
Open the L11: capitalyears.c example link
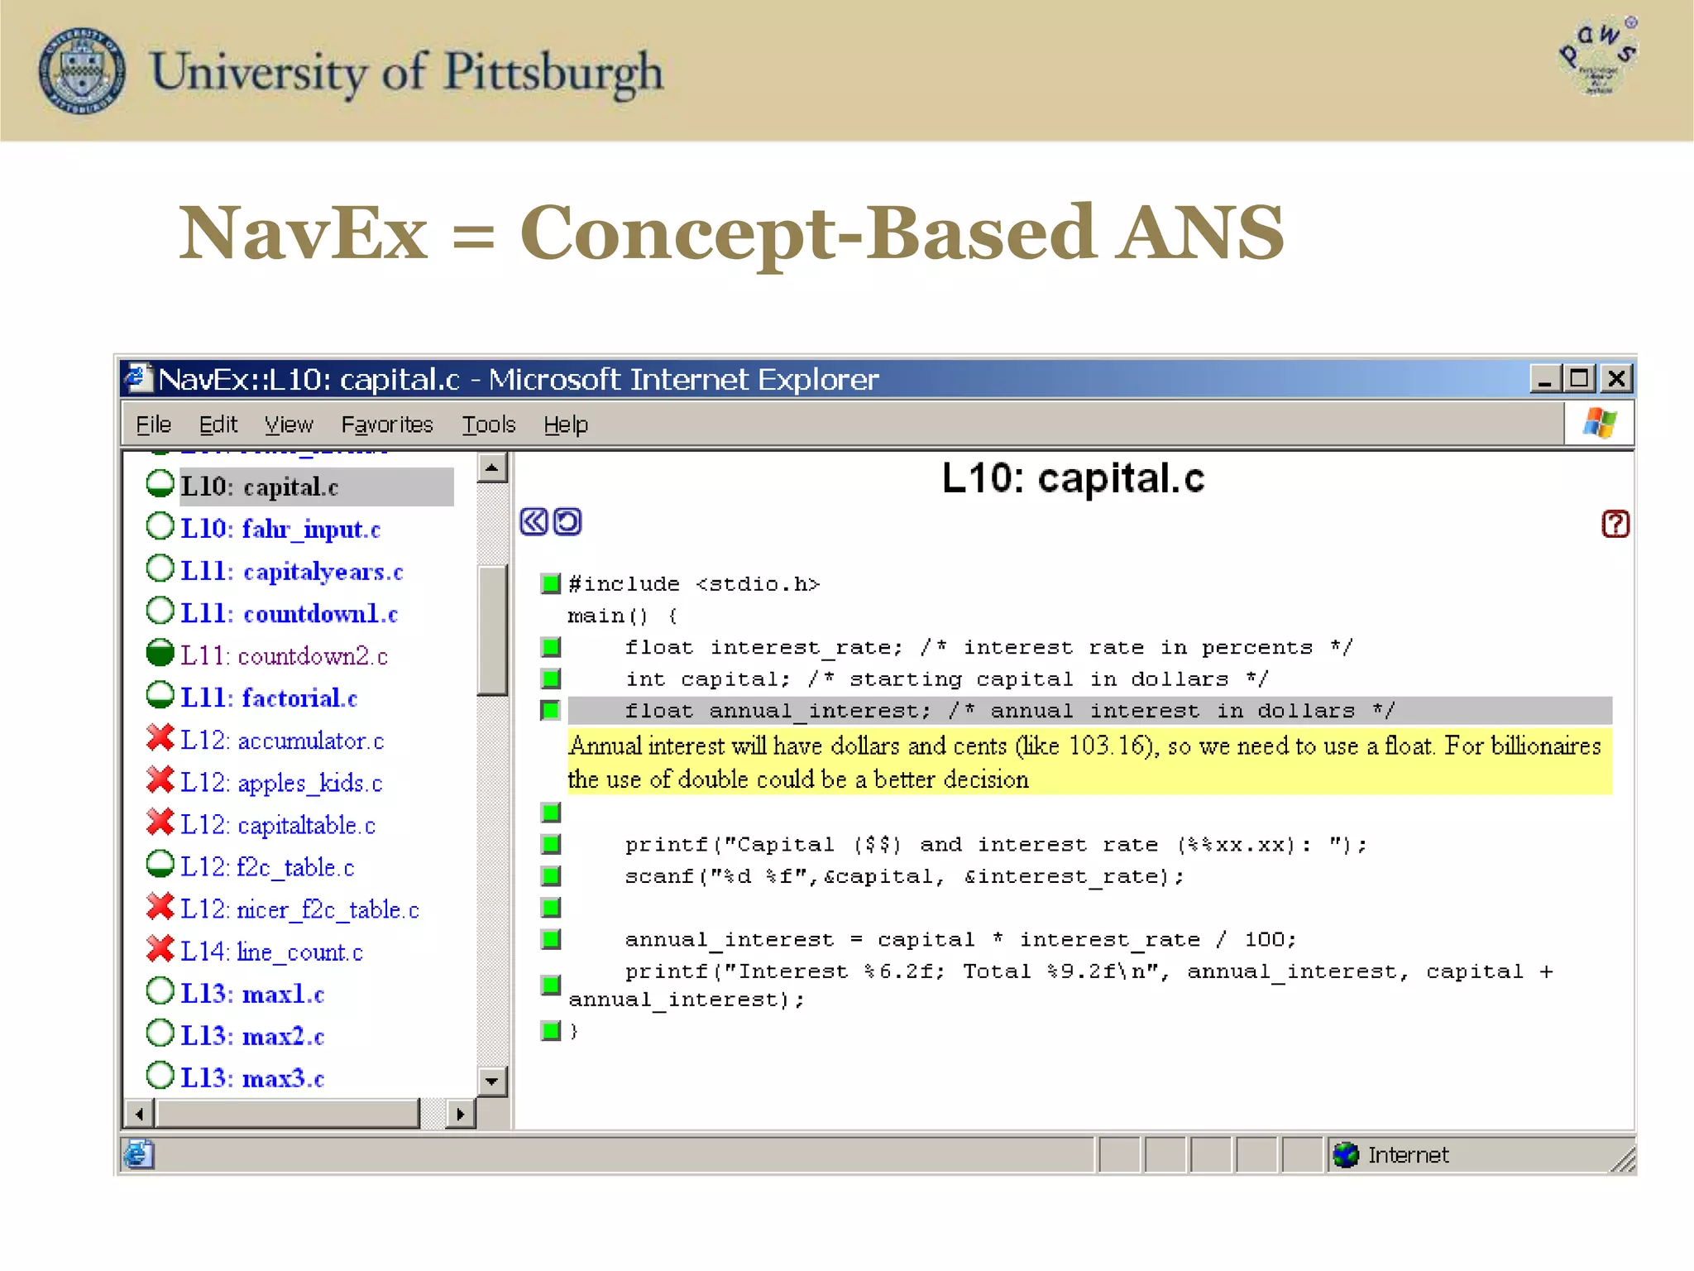[x=292, y=571]
